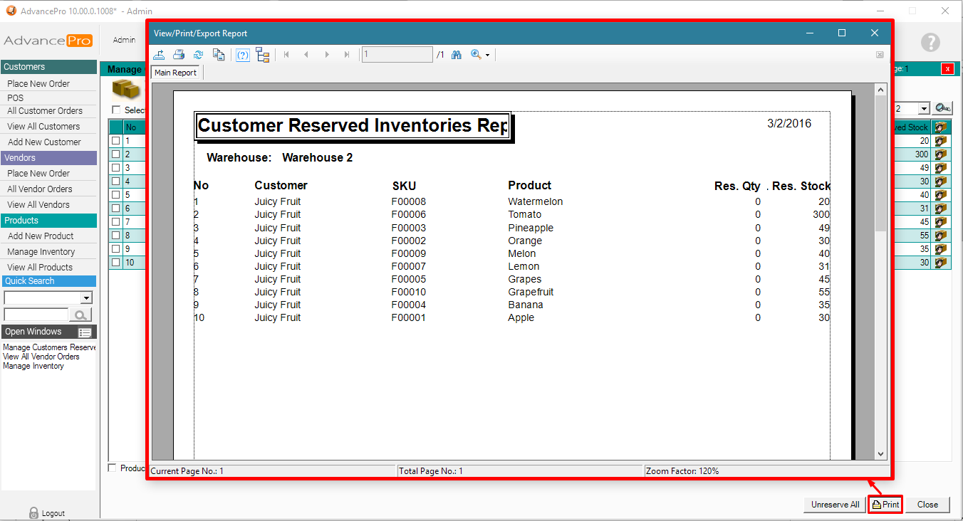This screenshot has width=963, height=521.
Task: Toggle the parameter panel question-mark icon
Action: (243, 55)
